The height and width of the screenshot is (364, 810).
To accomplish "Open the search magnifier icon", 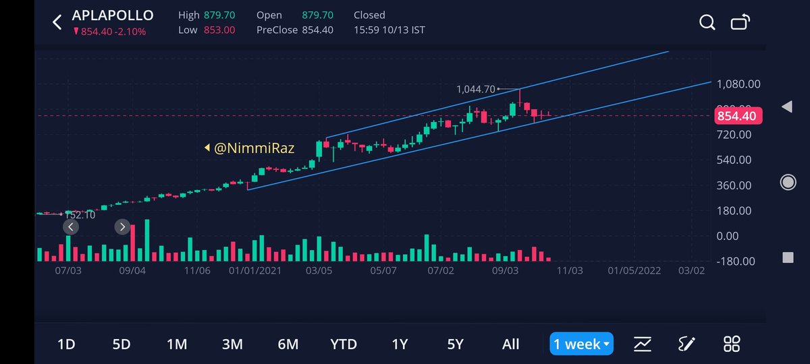I will (707, 22).
